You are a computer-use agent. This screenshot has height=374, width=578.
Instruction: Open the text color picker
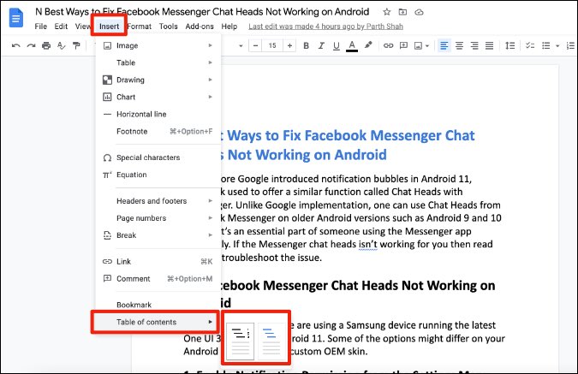coord(352,46)
